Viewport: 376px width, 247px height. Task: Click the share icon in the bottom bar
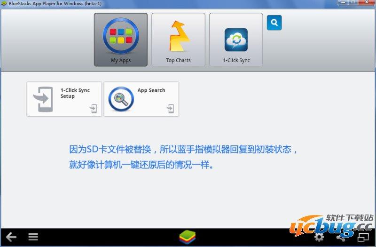(x=341, y=238)
